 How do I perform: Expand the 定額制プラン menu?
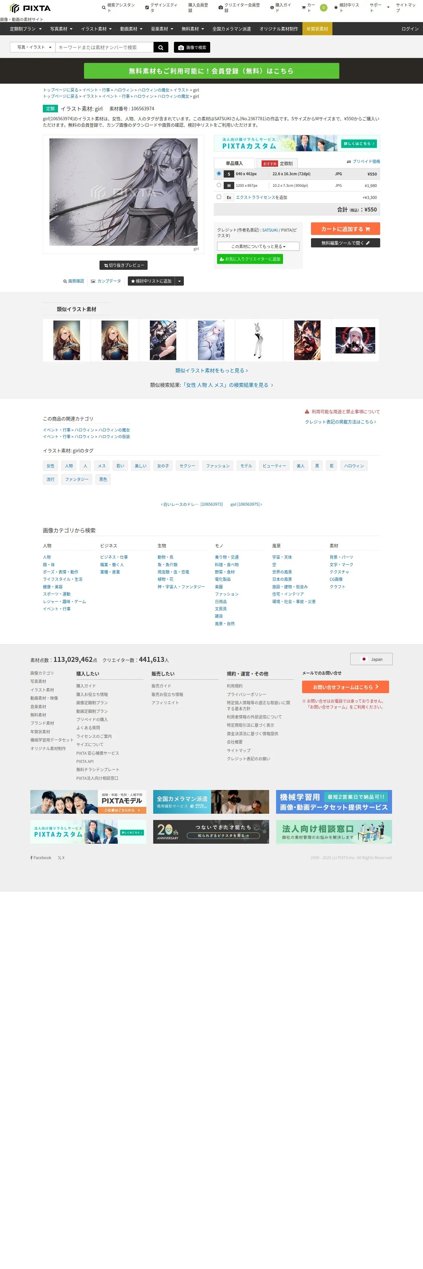pyautogui.click(x=26, y=29)
